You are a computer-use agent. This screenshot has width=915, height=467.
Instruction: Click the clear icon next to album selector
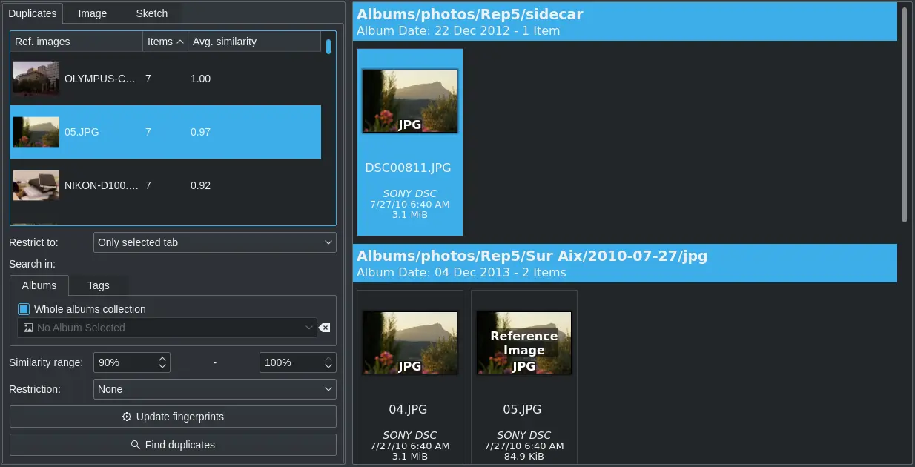pyautogui.click(x=324, y=327)
